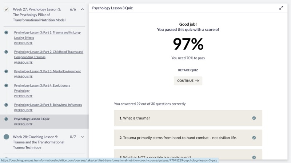The width and height of the screenshot is (291, 163).
Task: Expand question 1 What is trauma
Action: click(x=188, y=118)
